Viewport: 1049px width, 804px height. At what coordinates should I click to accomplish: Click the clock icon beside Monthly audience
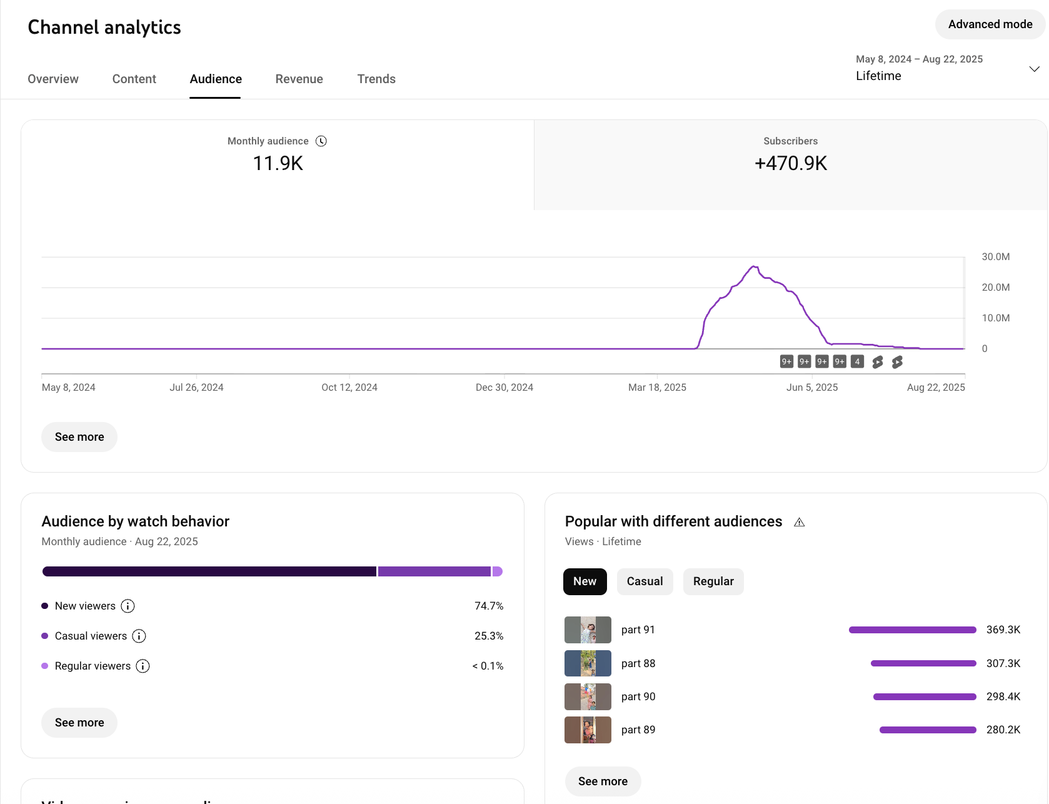coord(321,141)
